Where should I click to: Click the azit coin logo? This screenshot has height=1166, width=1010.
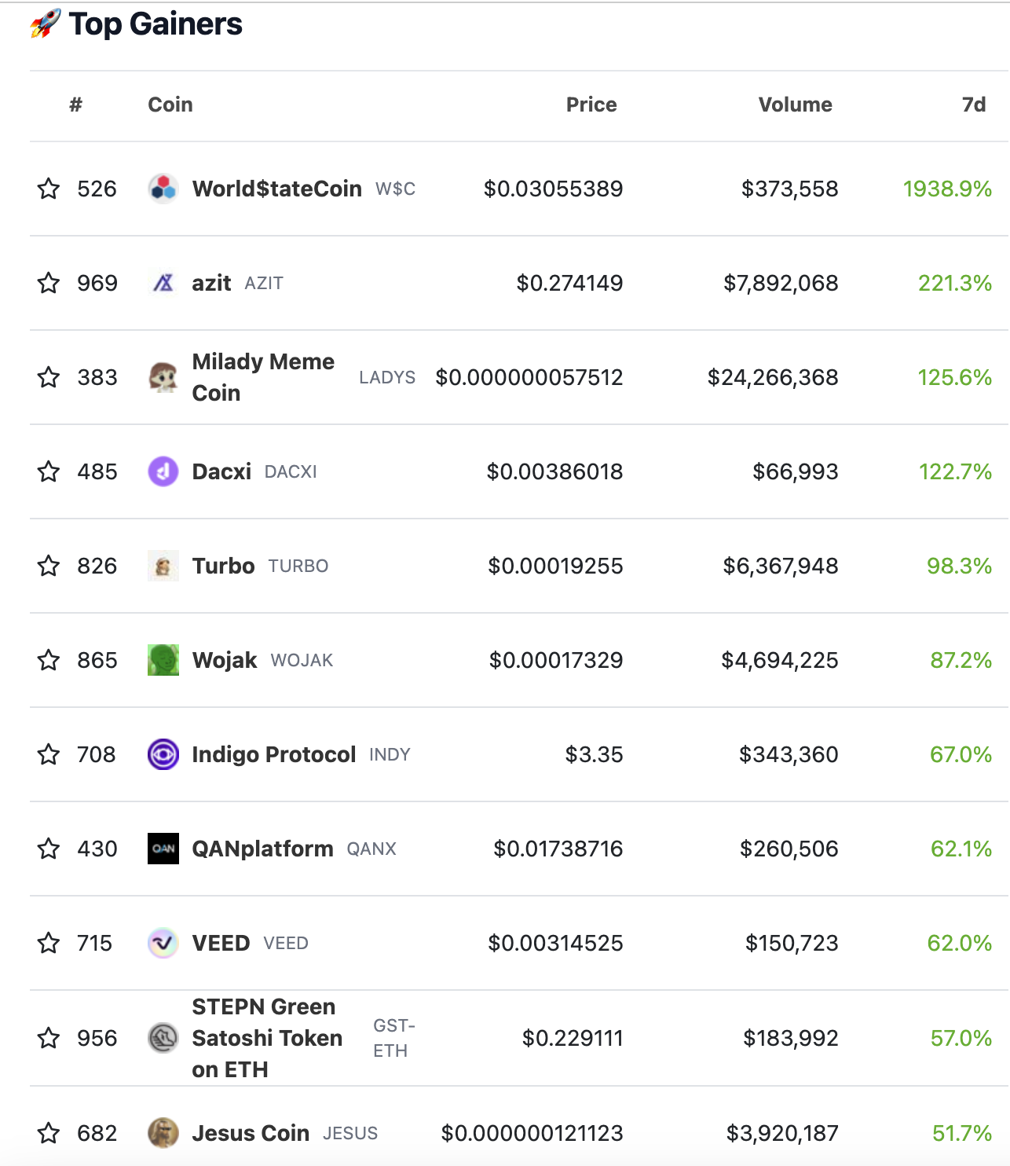163,283
